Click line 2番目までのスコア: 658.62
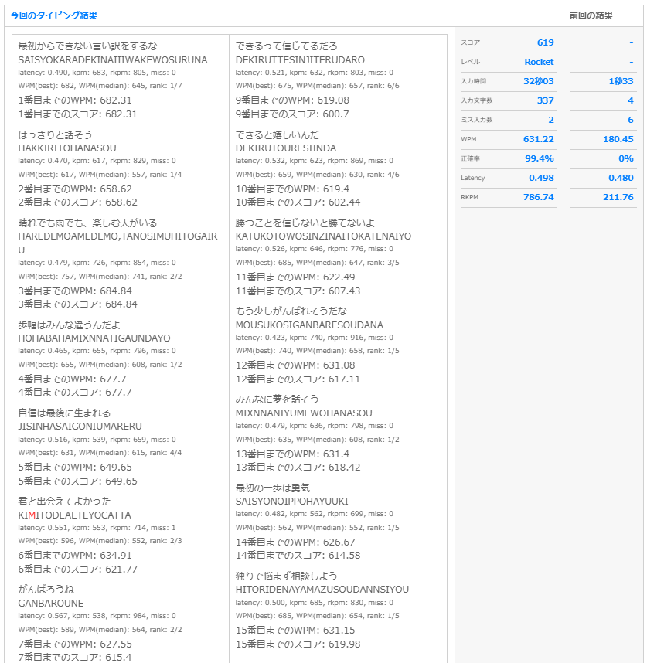The image size is (647, 663). tap(77, 202)
